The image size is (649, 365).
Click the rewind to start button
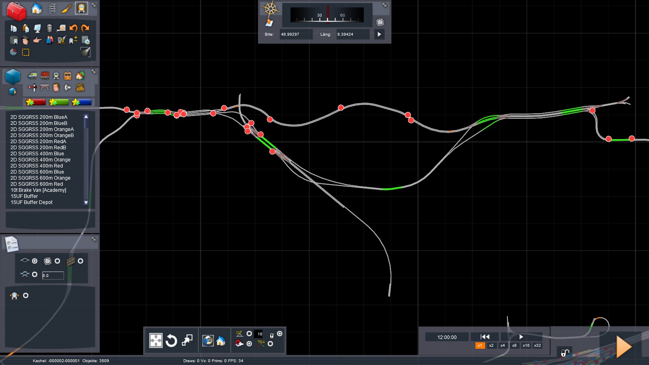click(485, 337)
